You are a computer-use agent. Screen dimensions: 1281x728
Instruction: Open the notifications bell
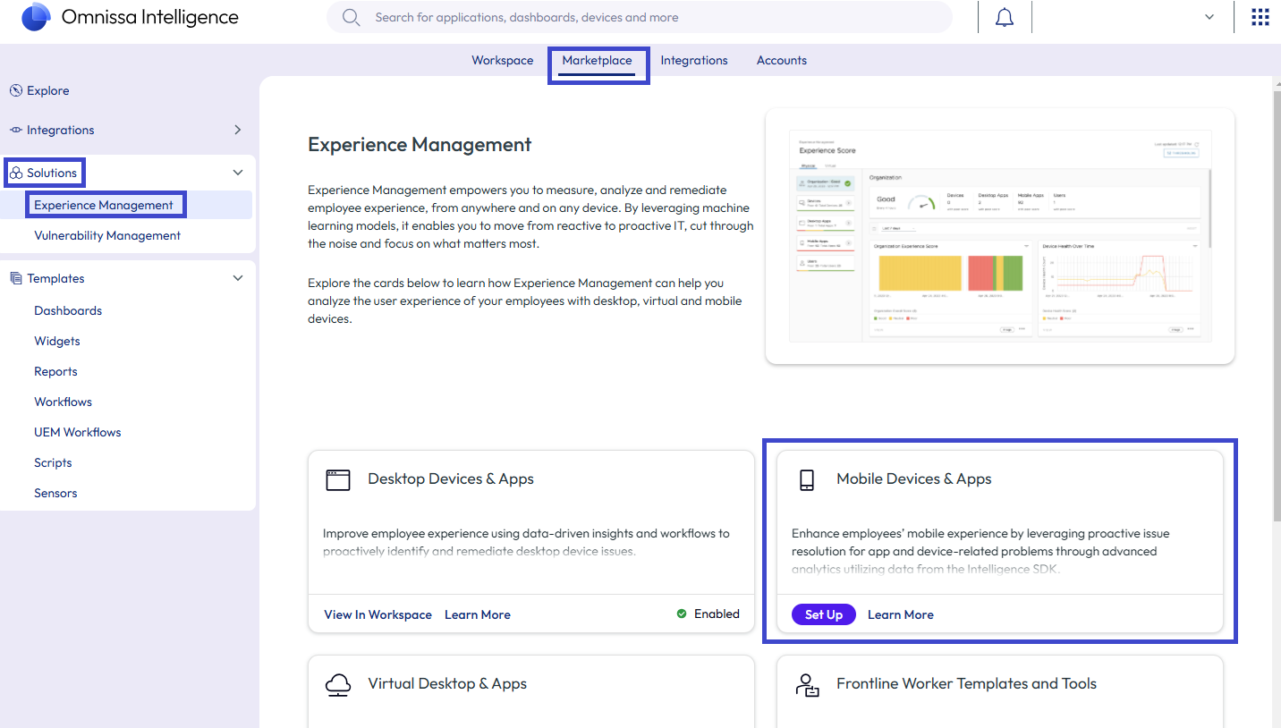1005,17
